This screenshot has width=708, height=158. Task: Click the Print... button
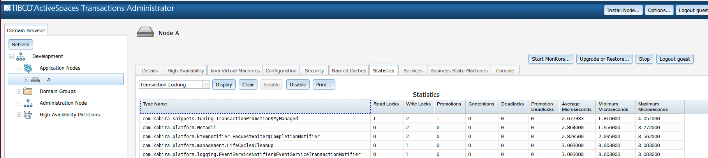[x=324, y=84]
